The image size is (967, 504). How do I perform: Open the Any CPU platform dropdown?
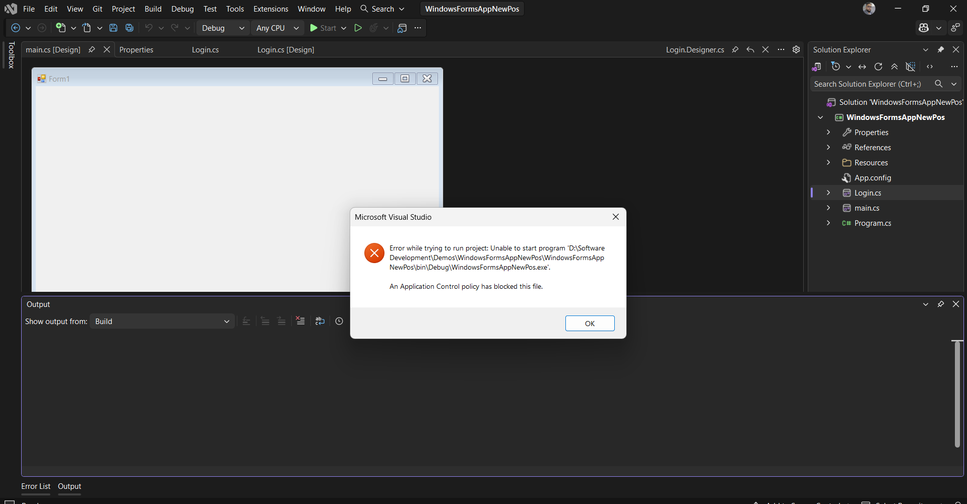click(x=277, y=28)
